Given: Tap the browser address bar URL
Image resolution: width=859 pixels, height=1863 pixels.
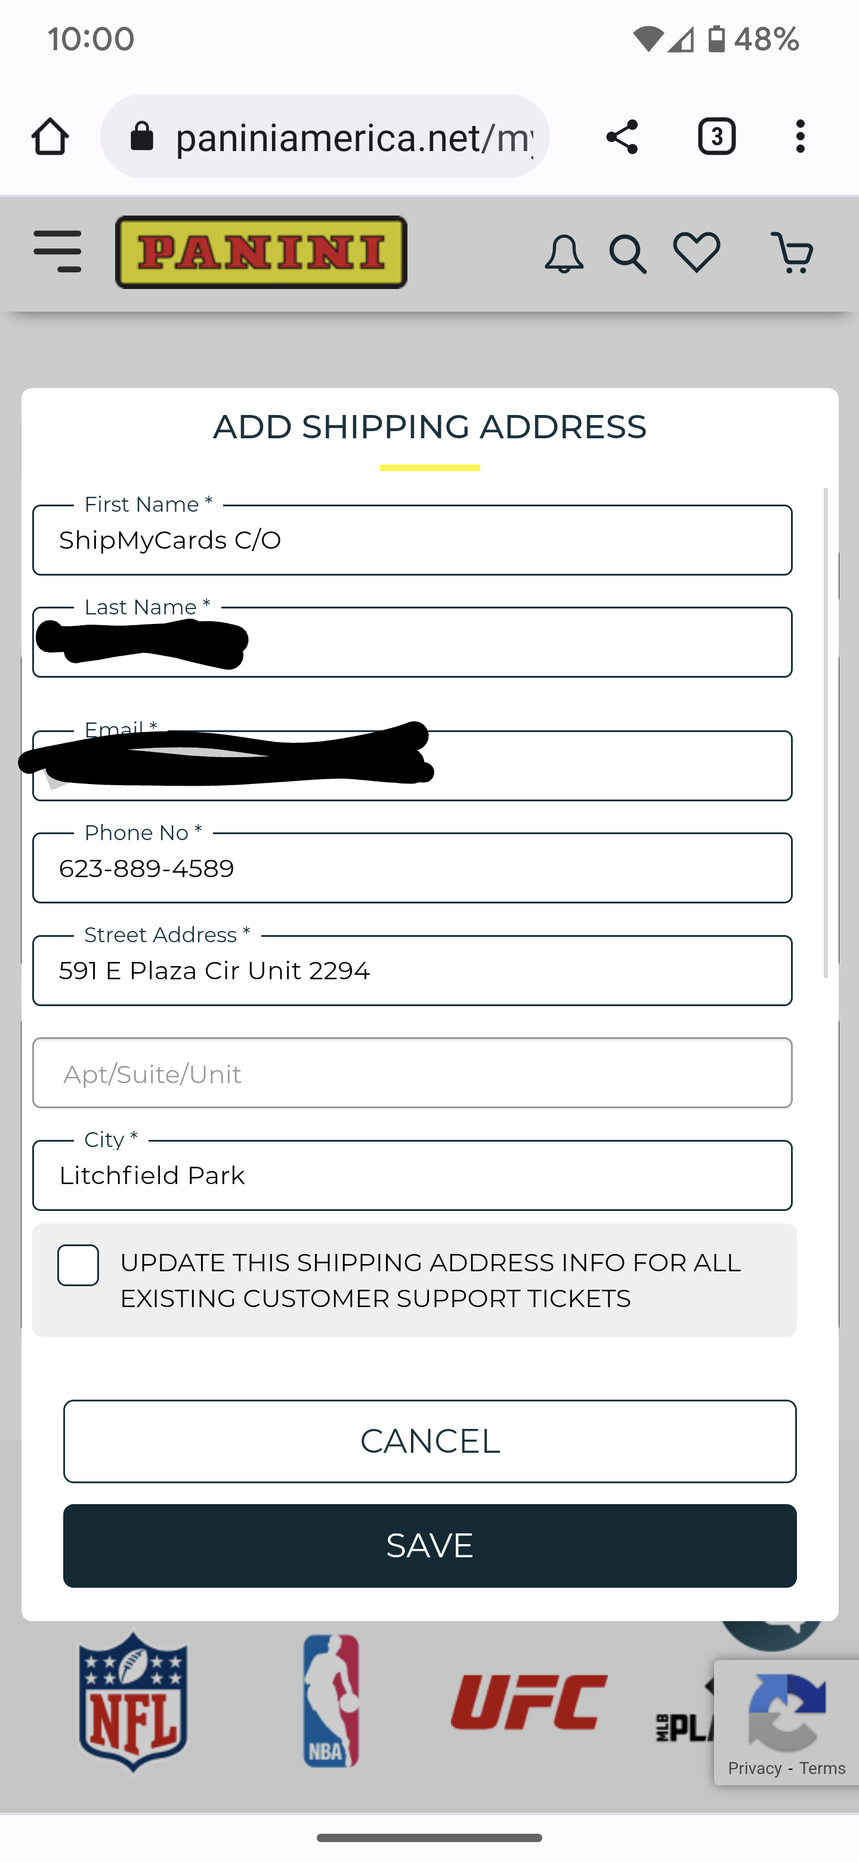Looking at the screenshot, I should (x=354, y=137).
